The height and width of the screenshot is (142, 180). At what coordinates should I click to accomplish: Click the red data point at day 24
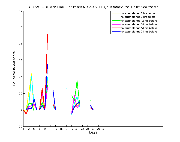[x=85, y=93]
